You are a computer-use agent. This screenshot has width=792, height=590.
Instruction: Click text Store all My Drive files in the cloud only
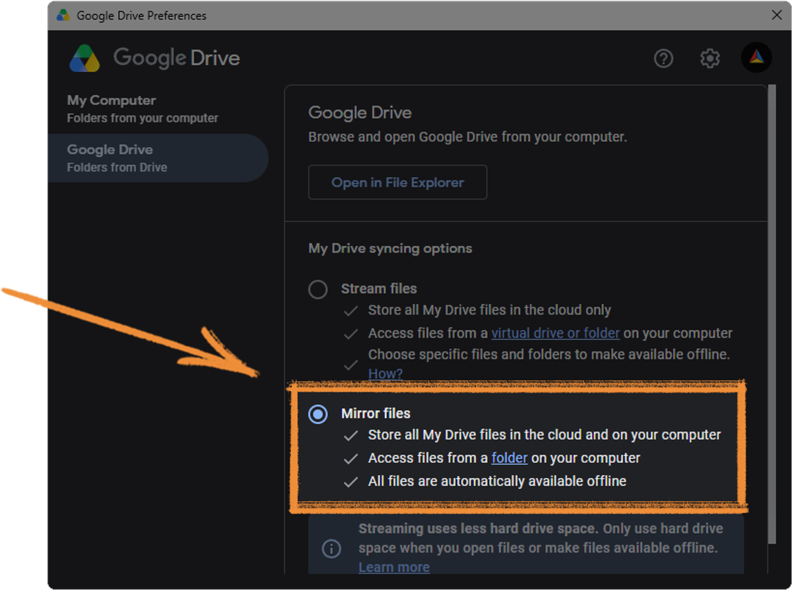tap(490, 310)
